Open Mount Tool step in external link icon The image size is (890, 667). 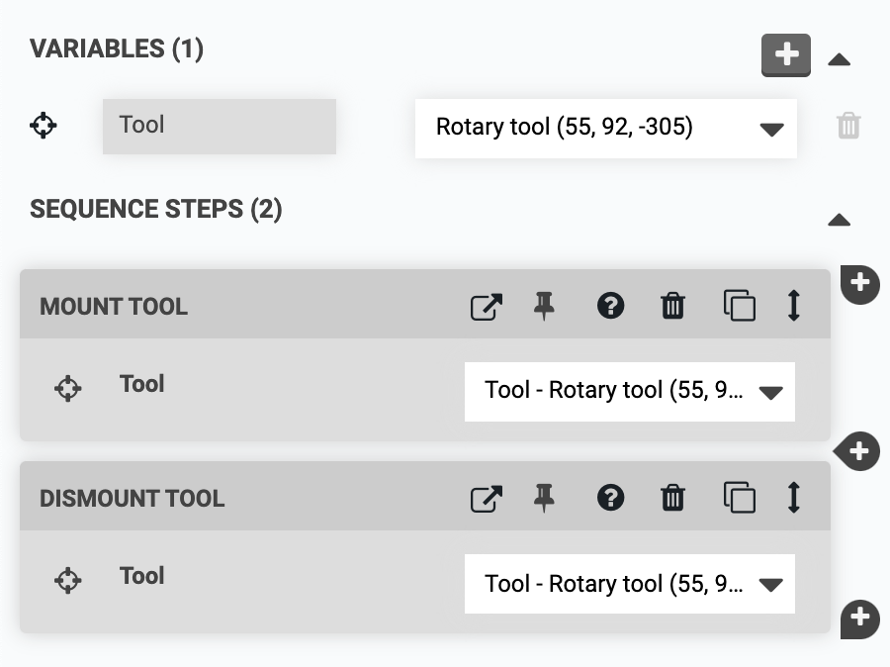coord(487,307)
